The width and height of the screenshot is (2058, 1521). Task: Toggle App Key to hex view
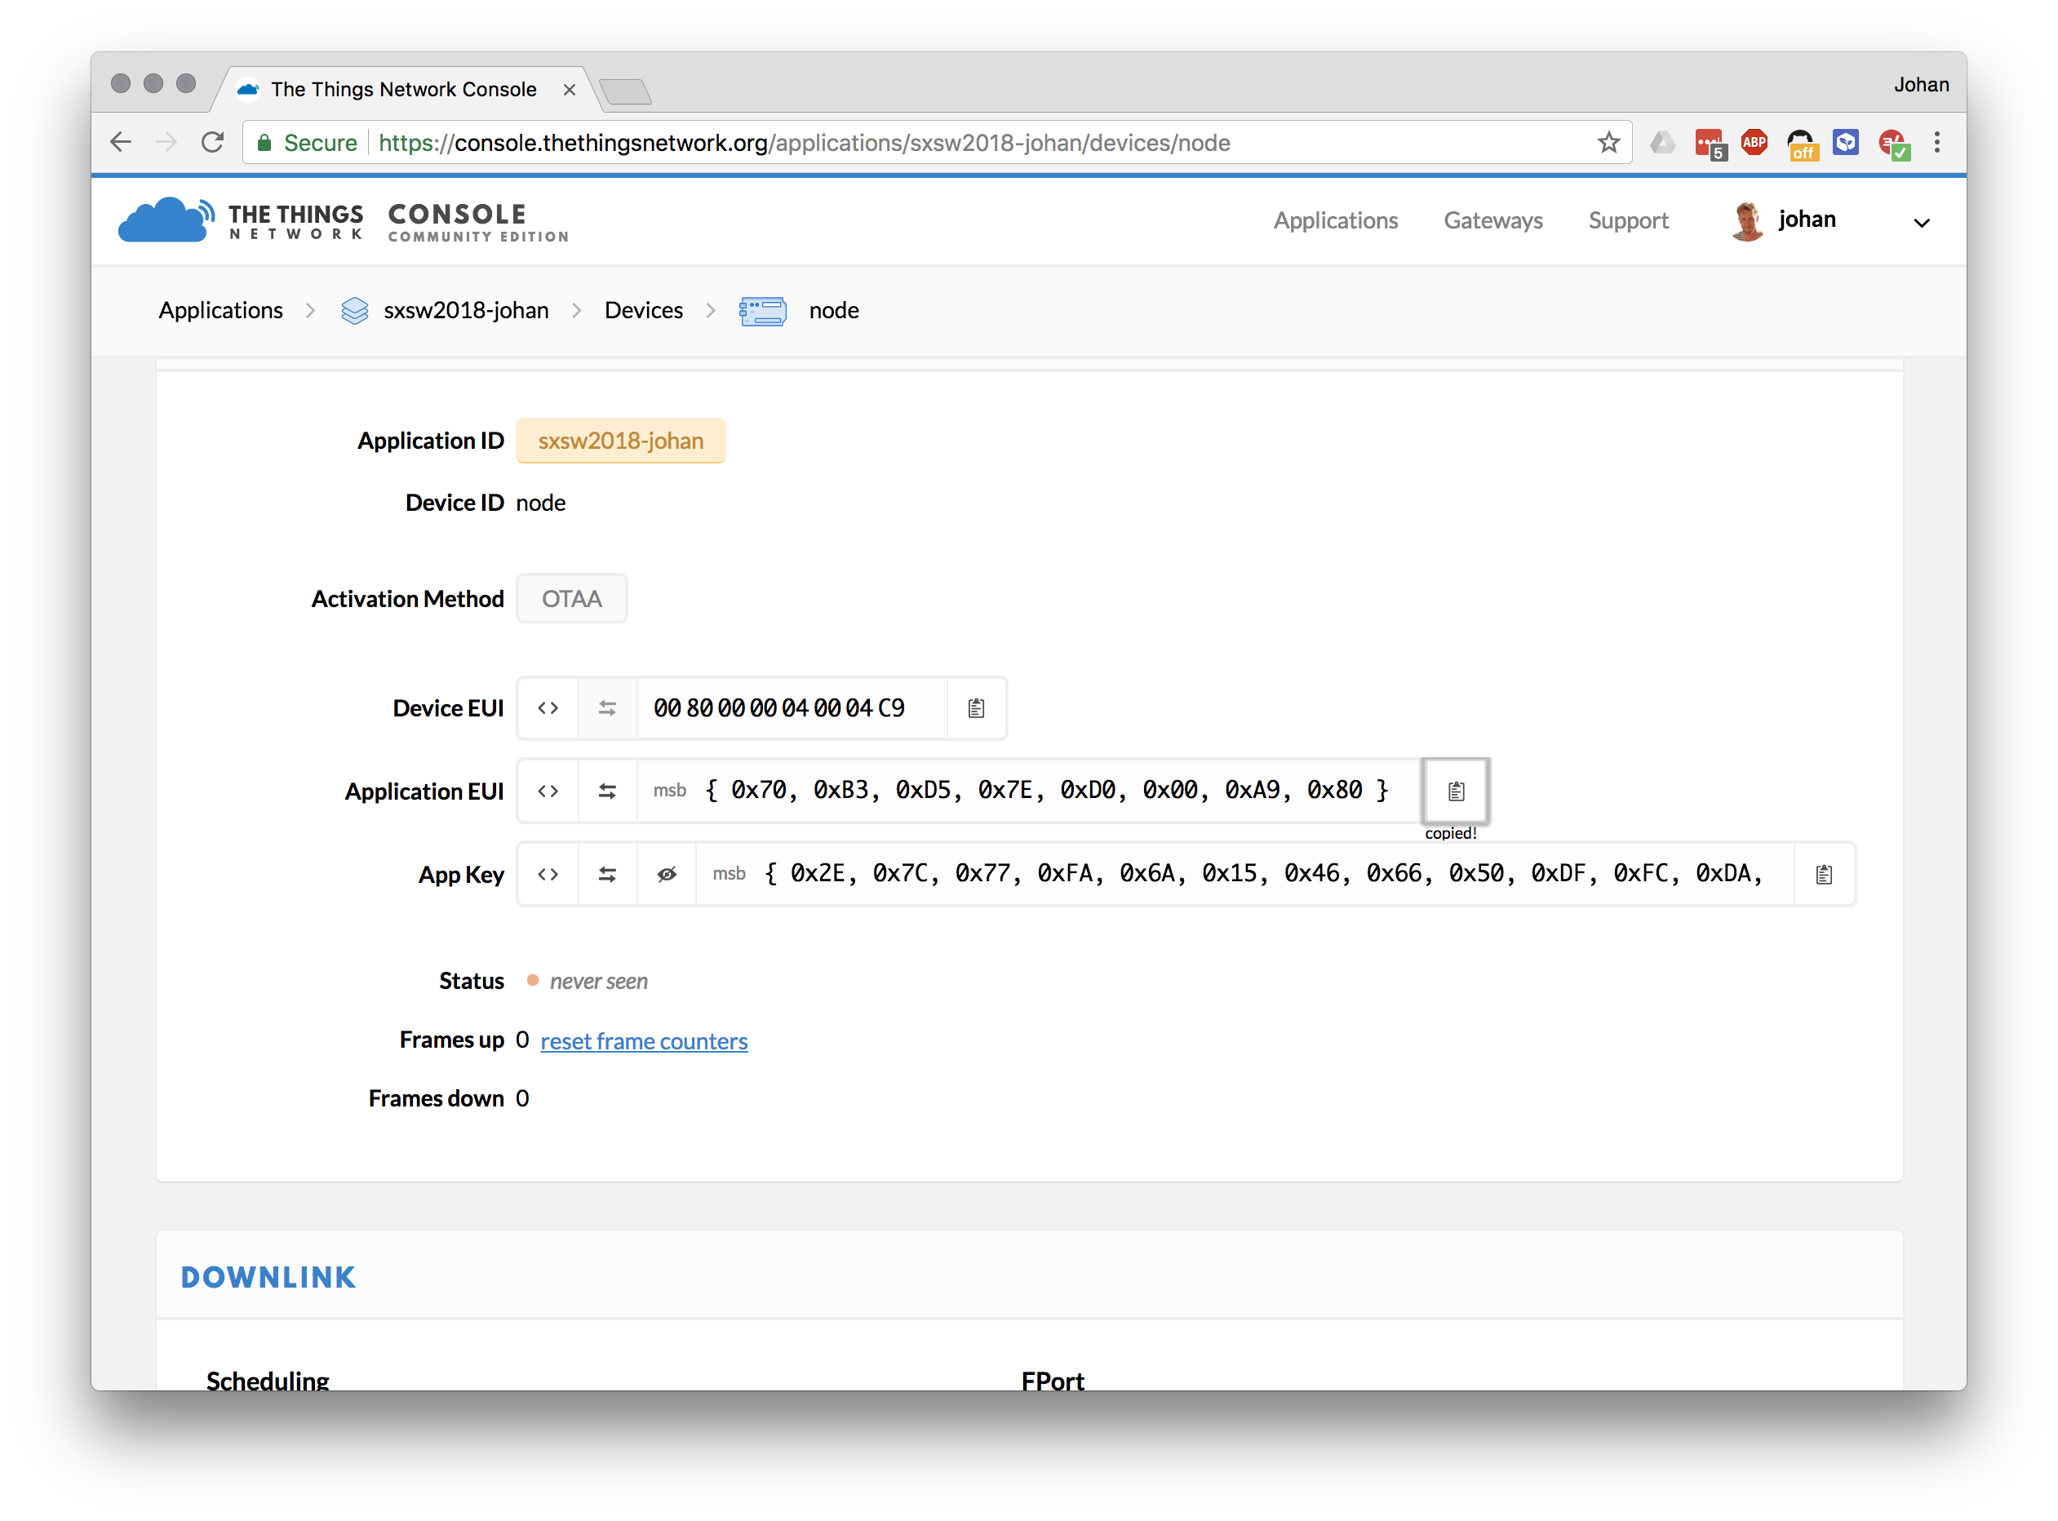pos(547,874)
